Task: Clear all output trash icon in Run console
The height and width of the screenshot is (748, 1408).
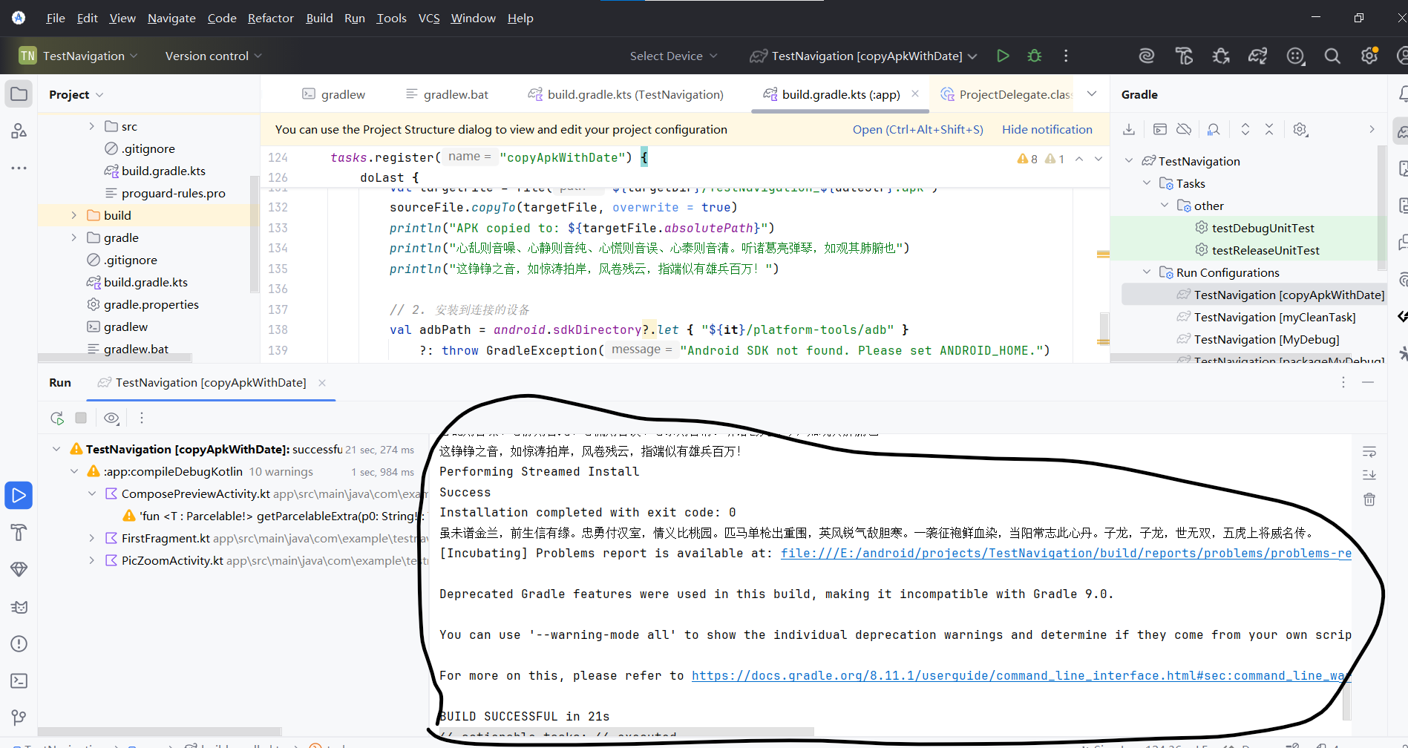Action: (x=1369, y=499)
